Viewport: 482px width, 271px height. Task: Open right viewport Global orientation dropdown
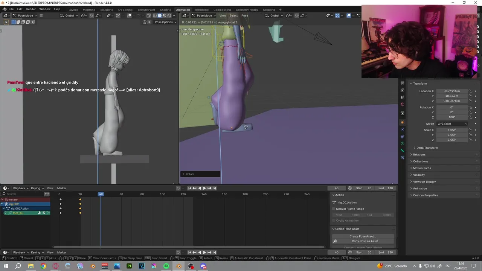point(275,15)
